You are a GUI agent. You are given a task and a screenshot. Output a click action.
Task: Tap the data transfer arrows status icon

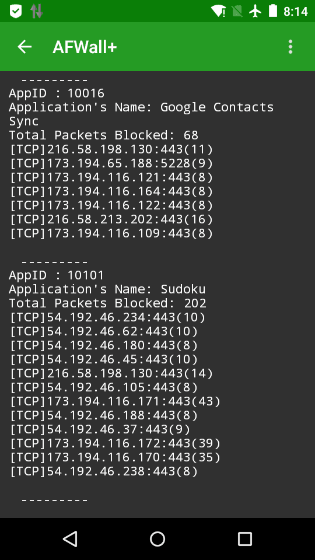pos(36,12)
